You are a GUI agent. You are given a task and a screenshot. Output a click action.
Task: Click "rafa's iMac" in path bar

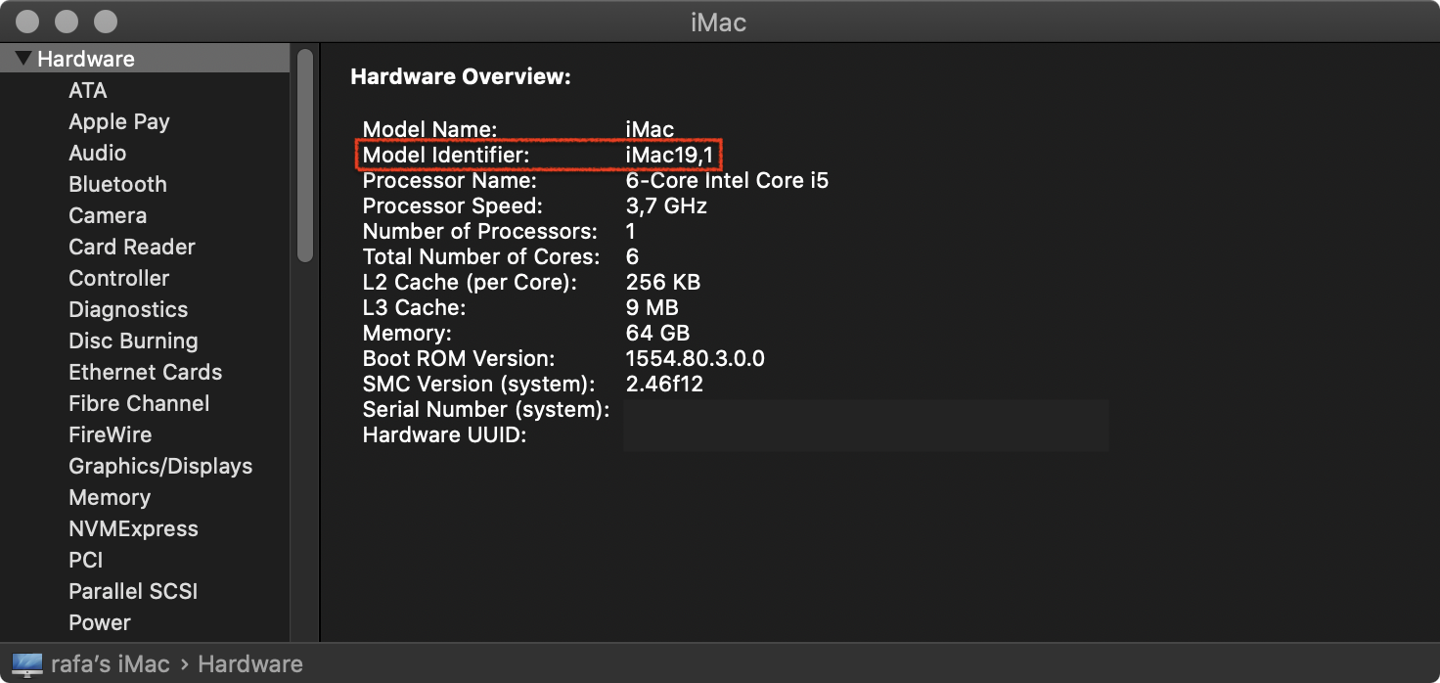click(111, 664)
